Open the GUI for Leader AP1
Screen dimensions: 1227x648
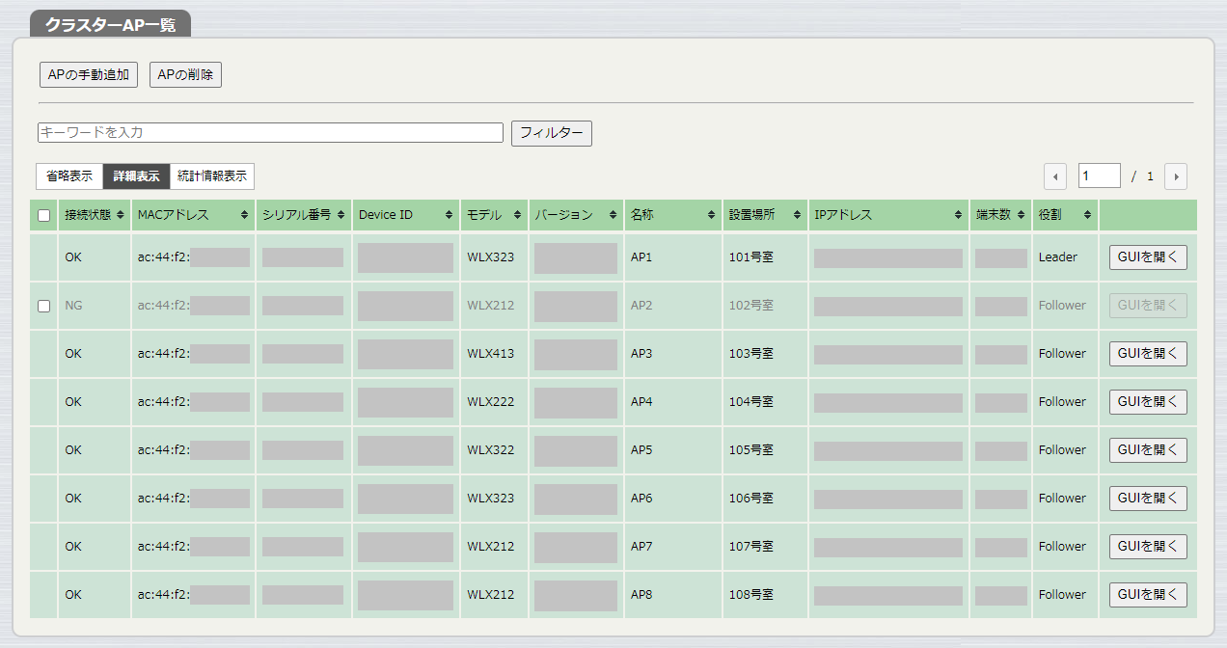pos(1147,256)
